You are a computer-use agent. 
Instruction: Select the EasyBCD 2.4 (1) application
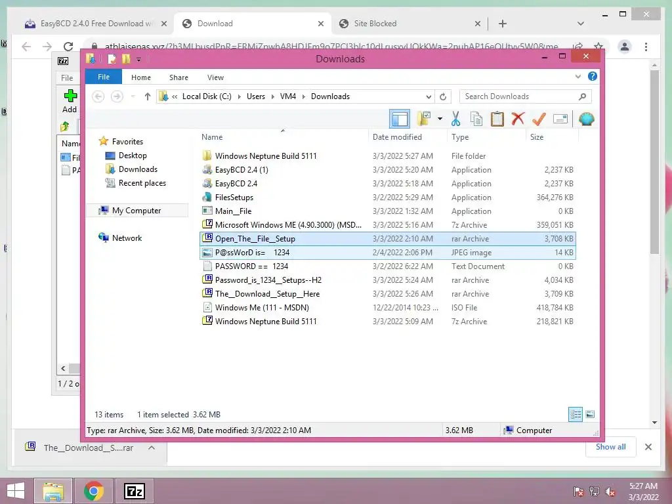tap(388, 170)
